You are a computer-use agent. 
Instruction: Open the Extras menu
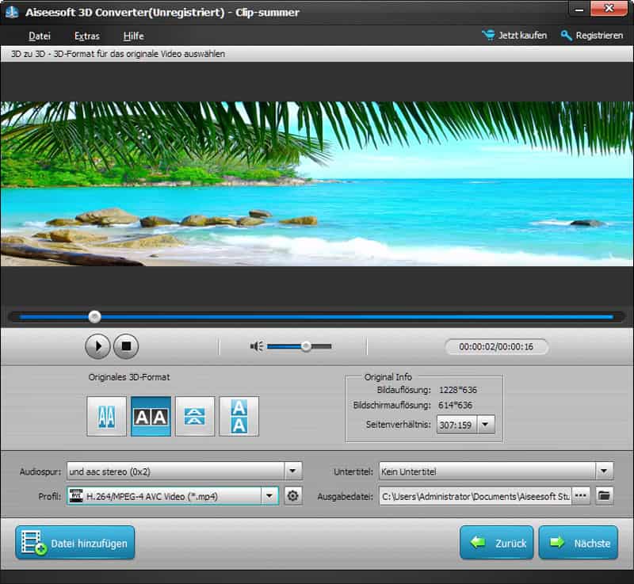point(86,36)
